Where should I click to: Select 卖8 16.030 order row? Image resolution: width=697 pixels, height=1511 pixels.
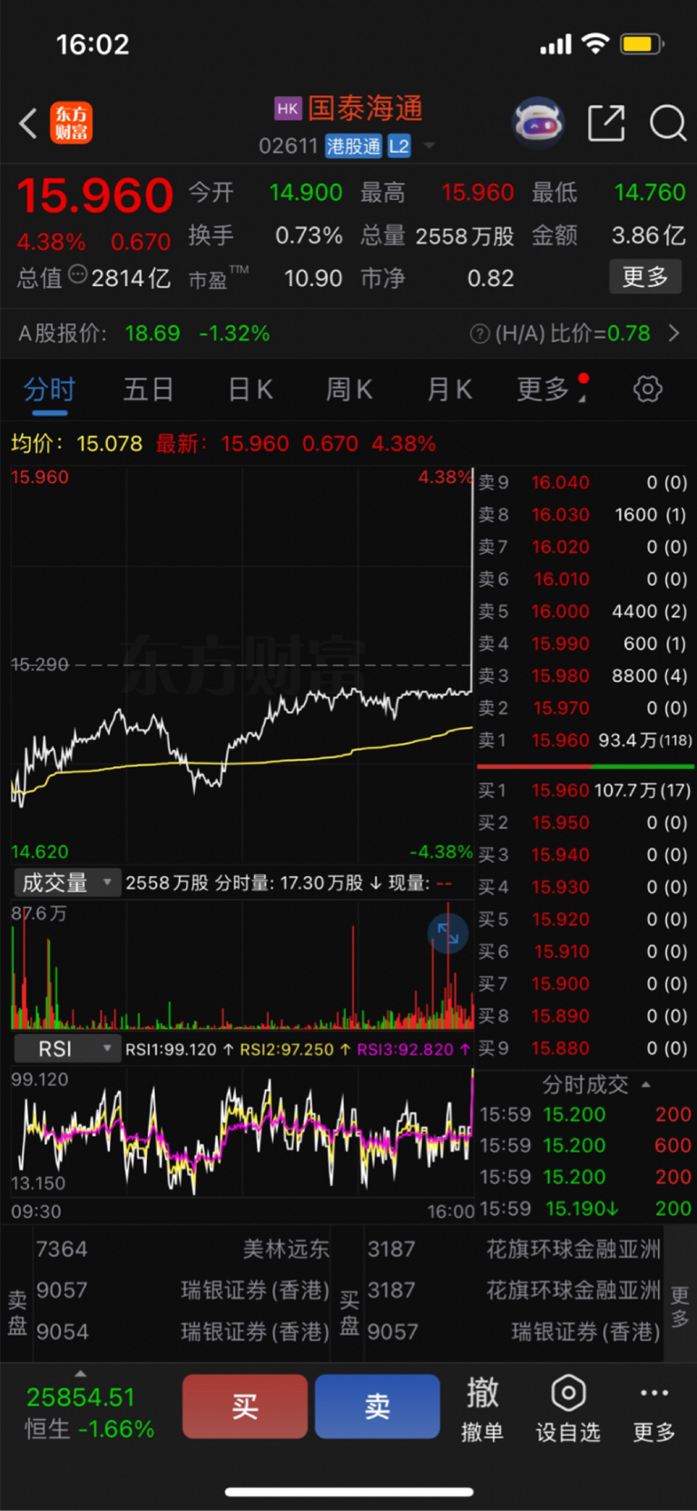tap(585, 515)
